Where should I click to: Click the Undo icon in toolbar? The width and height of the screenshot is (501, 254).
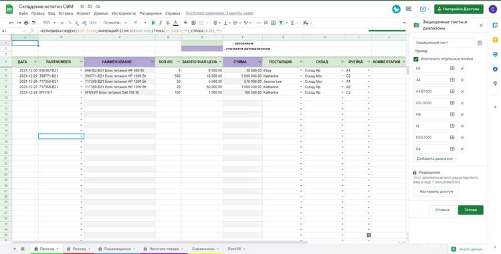(11, 23)
